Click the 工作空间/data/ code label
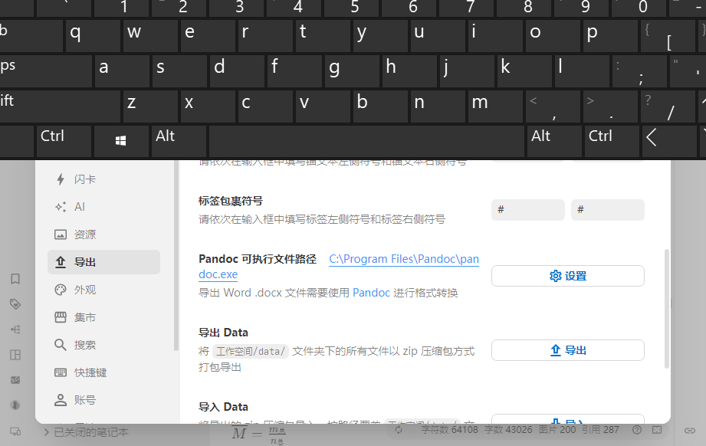The height and width of the screenshot is (446, 706). pyautogui.click(x=251, y=352)
